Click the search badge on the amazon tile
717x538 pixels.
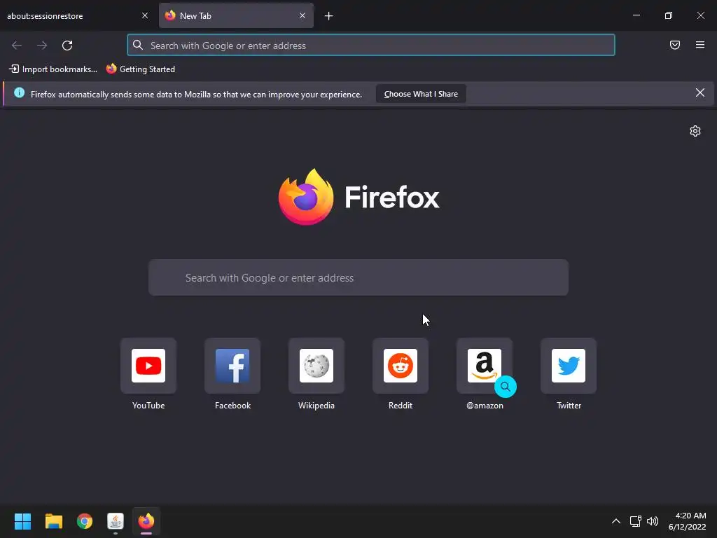(506, 387)
